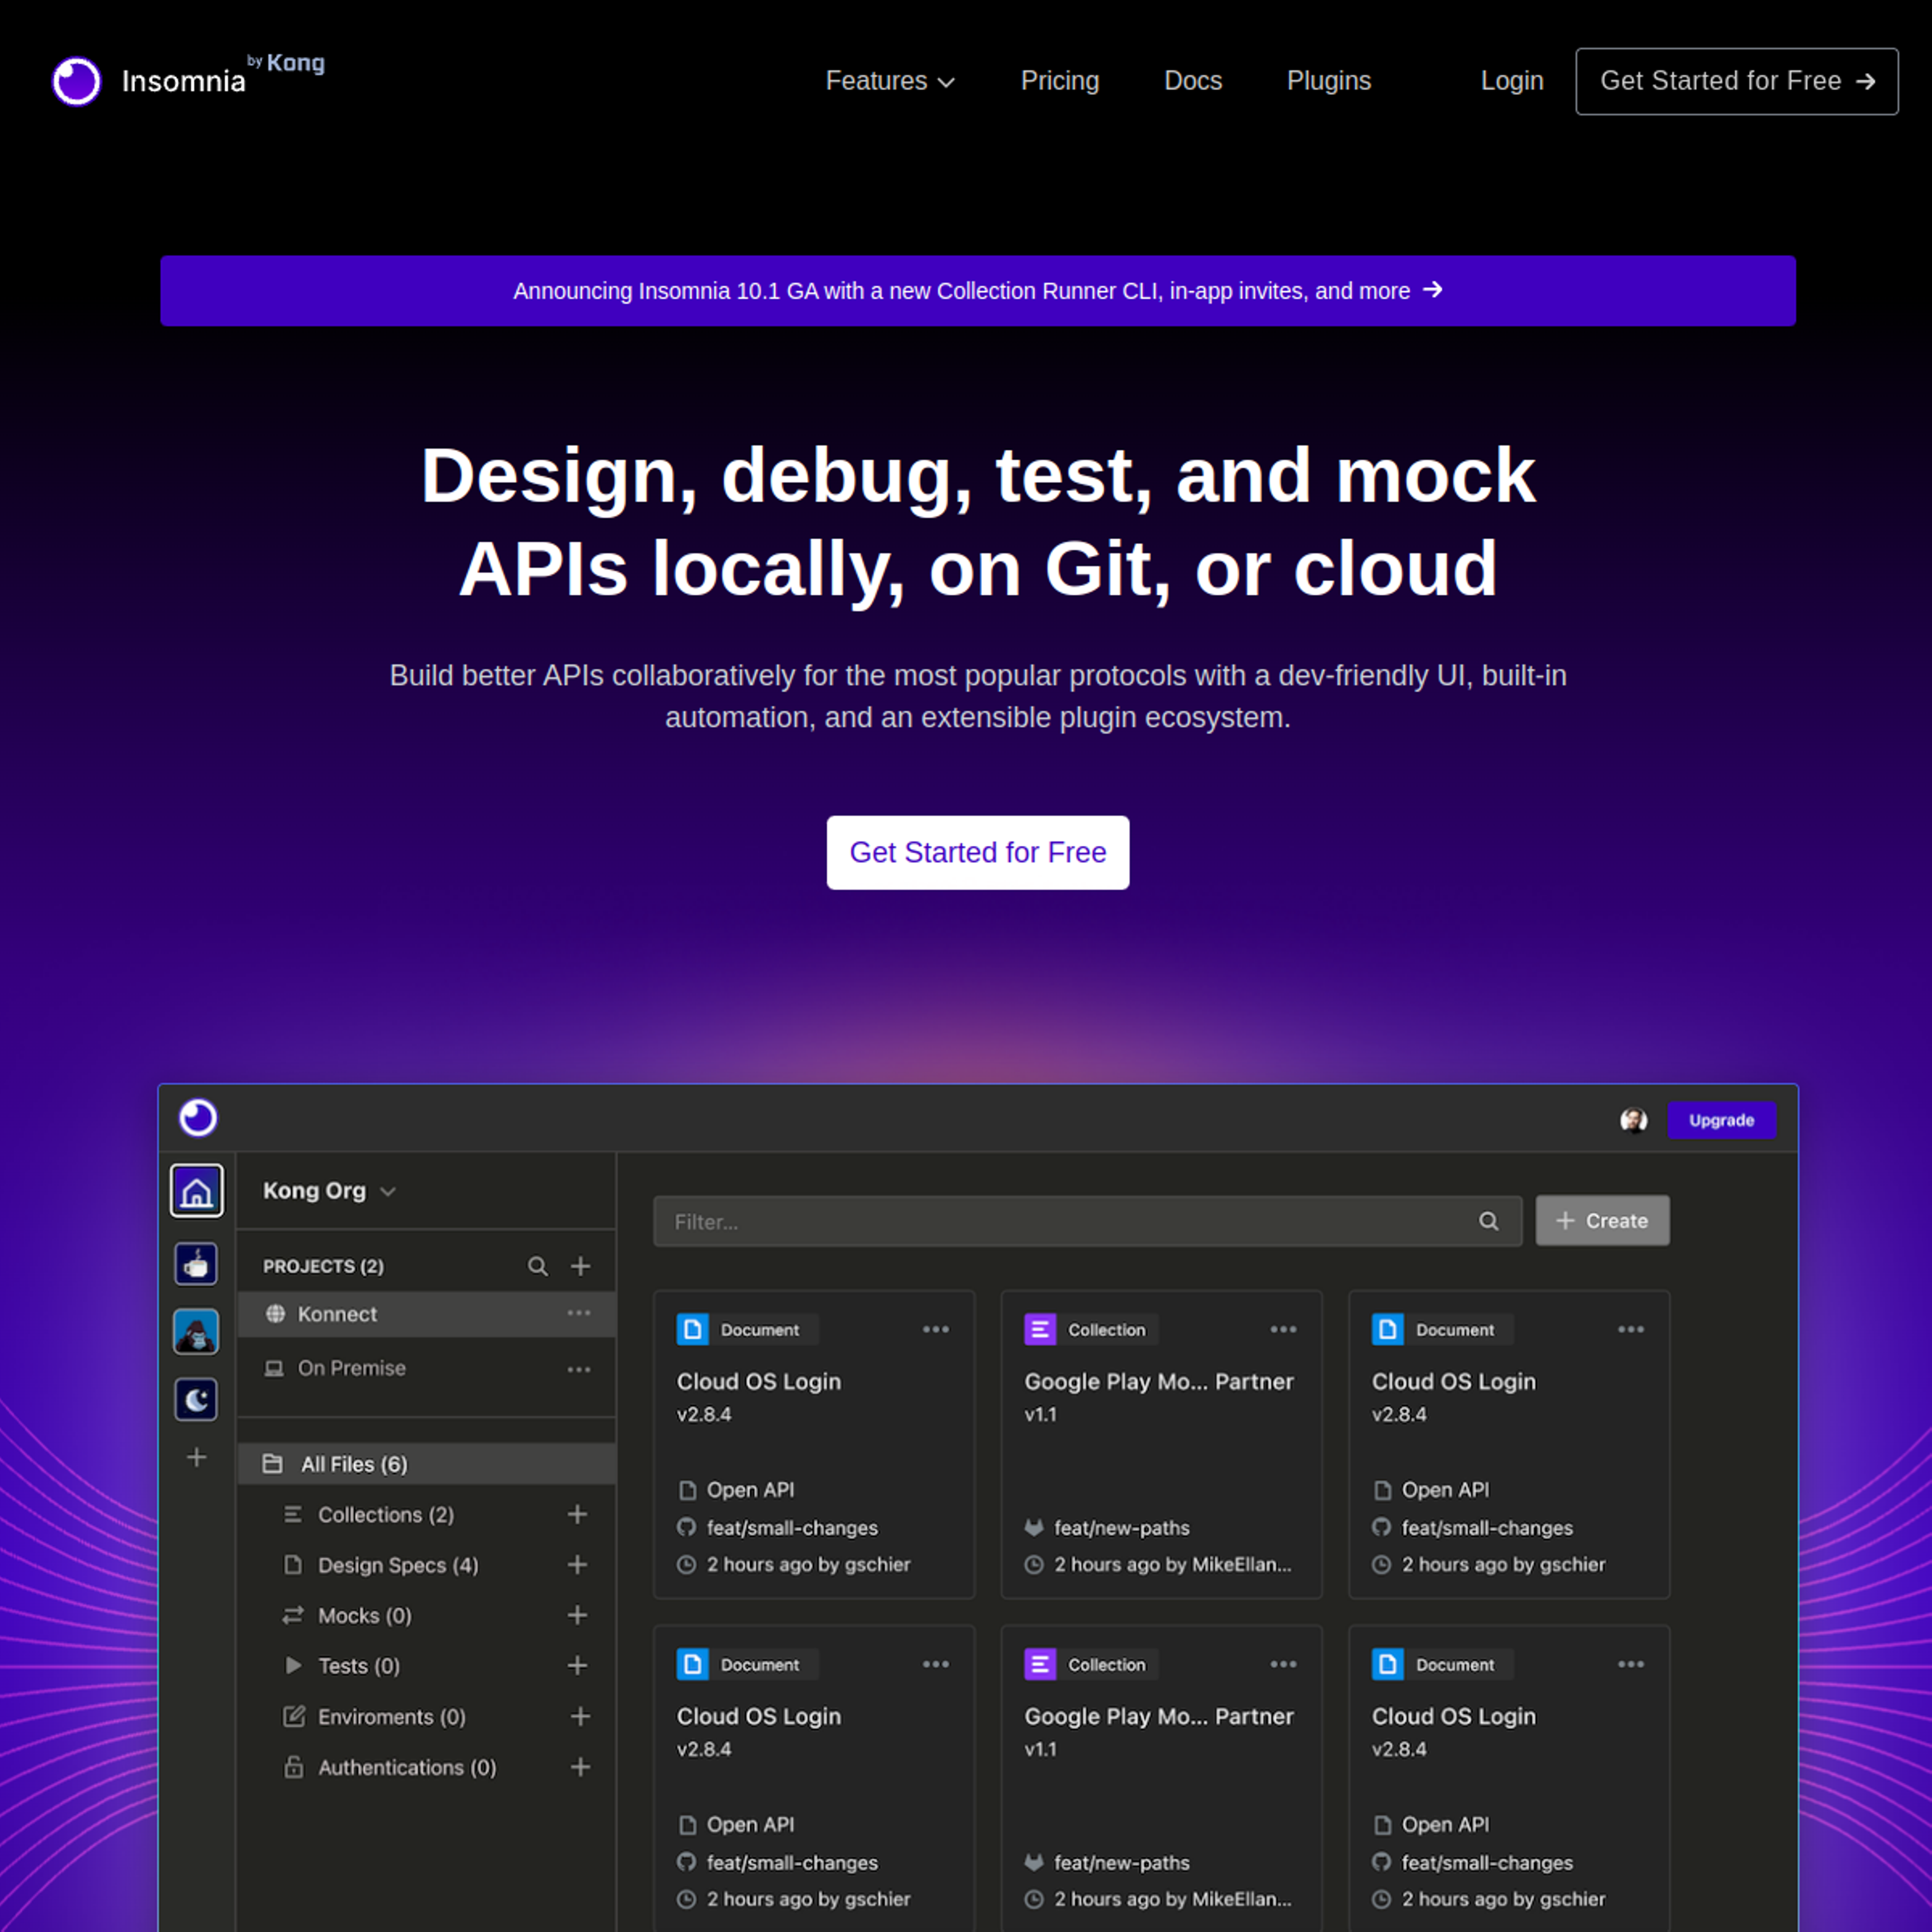Open top-row Google Play Partner card menu

(x=1283, y=1329)
